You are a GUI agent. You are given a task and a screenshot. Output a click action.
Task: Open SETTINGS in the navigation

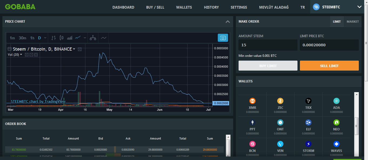(x=239, y=7)
